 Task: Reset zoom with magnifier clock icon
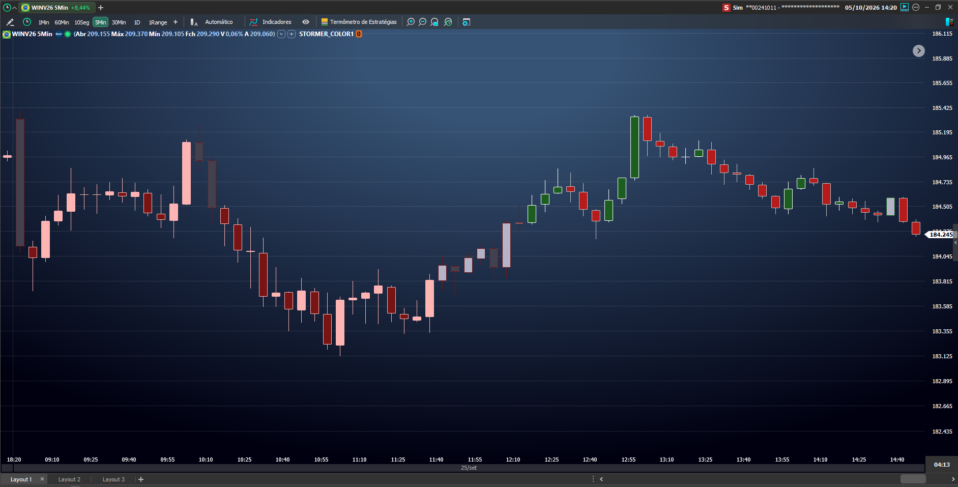click(x=448, y=22)
